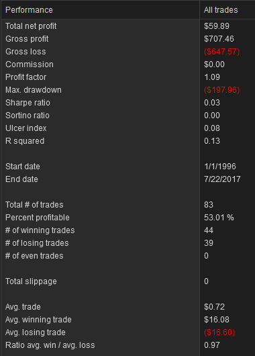This screenshot has width=255, height=356.
Task: Click the Sharpe ratio row
Action: click(127, 103)
